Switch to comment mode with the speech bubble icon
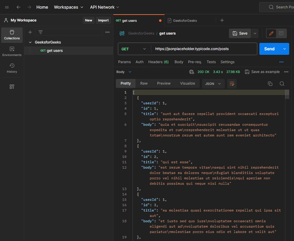The height and width of the screenshot is (241, 294). coord(282,33)
